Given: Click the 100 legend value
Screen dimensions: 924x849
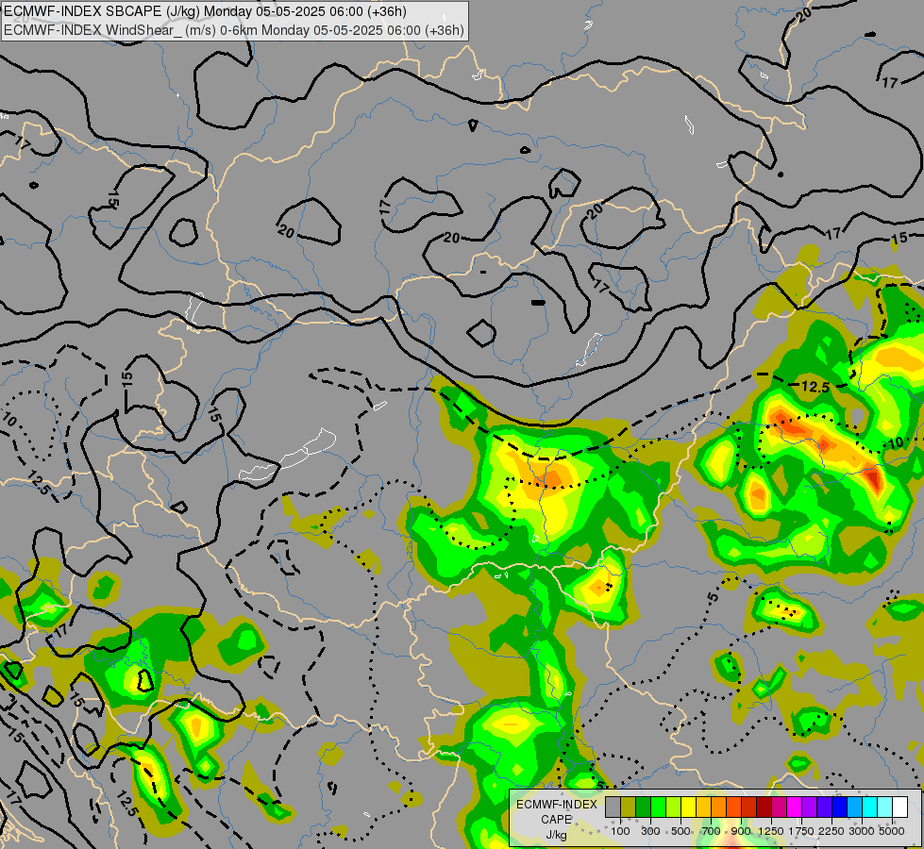Looking at the screenshot, I should pos(620,831).
